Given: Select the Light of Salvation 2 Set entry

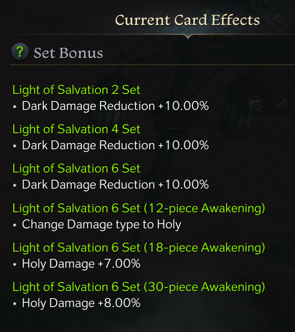Looking at the screenshot, I should (77, 90).
